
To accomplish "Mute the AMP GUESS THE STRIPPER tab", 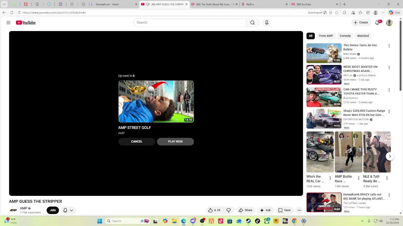I will tap(148, 4).
